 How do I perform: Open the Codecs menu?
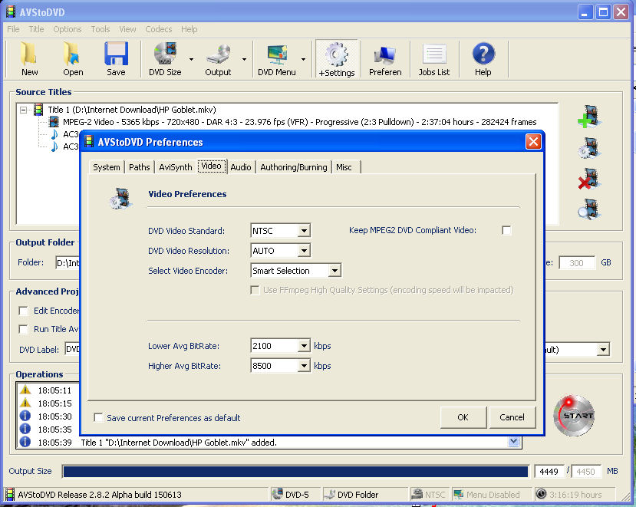click(159, 29)
